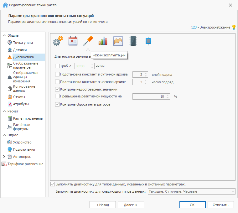
Task: Toggle Контроль сброса интеграторов checkbox
Action: pos(57,104)
